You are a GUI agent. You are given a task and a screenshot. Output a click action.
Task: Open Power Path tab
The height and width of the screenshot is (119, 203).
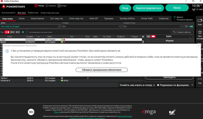coord(147,19)
